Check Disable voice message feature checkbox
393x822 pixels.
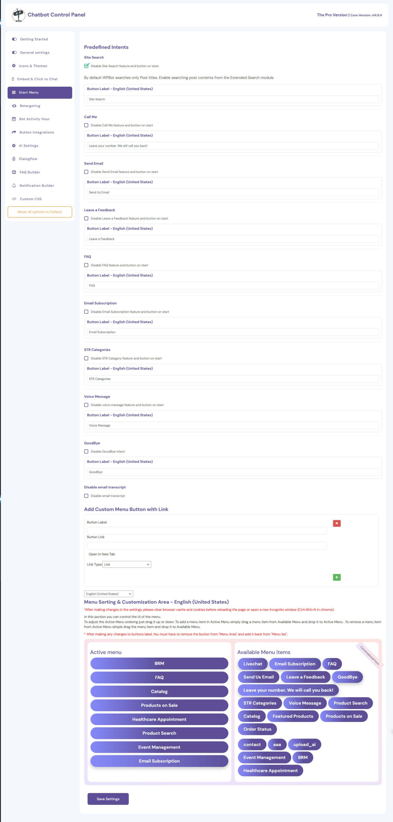click(86, 405)
